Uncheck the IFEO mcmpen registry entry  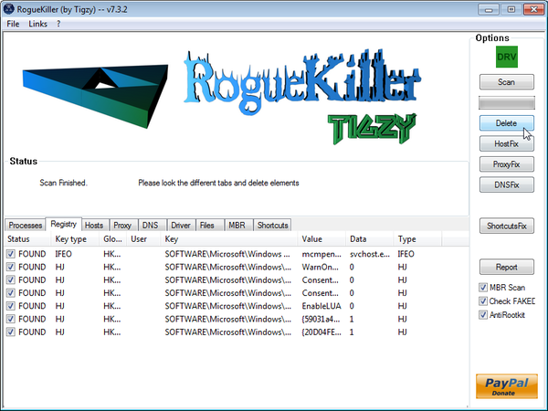[10, 254]
